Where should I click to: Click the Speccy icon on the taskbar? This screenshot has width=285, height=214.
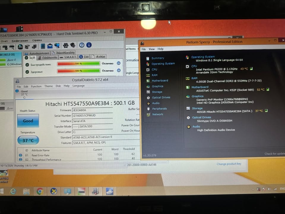[x=95, y=191]
